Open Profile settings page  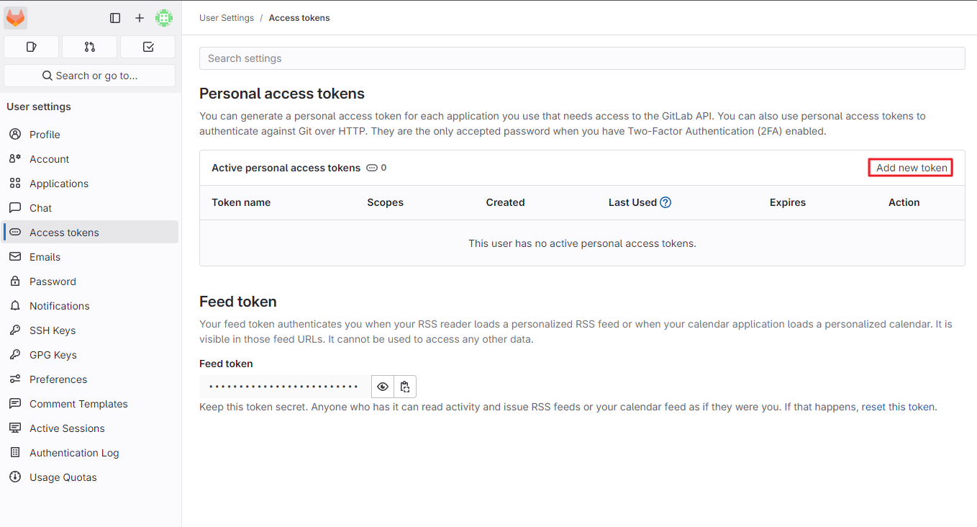tap(91, 135)
